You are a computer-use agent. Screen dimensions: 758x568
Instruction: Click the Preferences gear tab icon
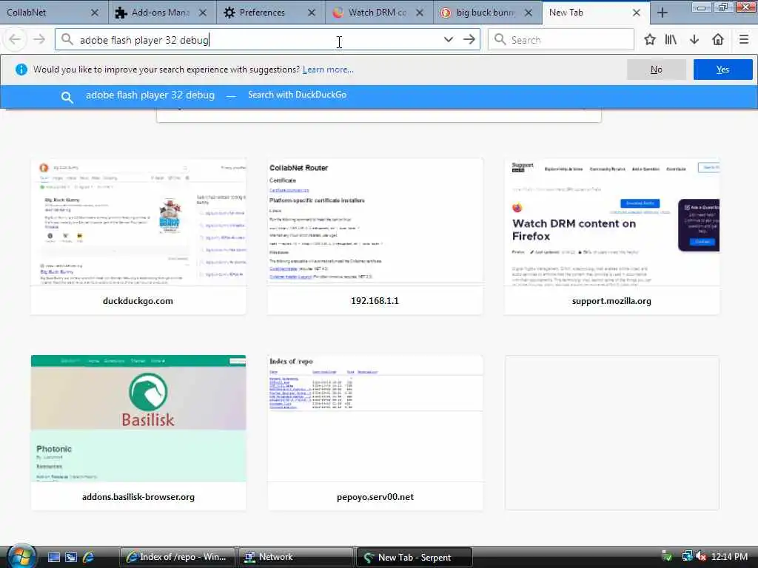[229, 13]
